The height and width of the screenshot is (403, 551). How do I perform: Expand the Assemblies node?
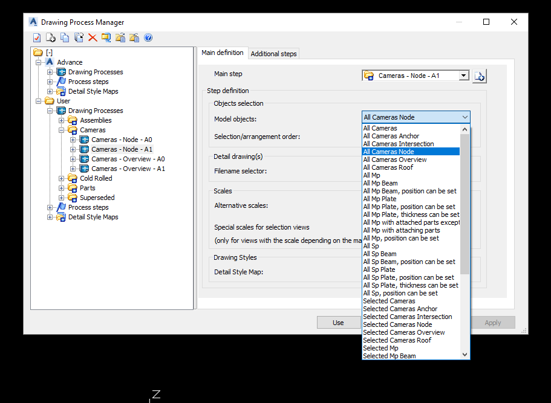(60, 120)
